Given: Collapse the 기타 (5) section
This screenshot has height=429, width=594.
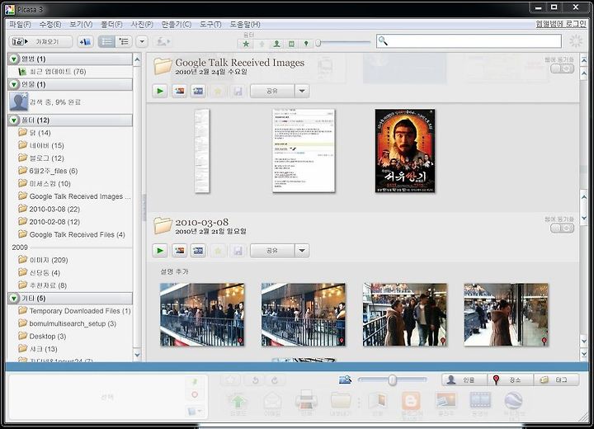Looking at the screenshot, I should [14, 299].
